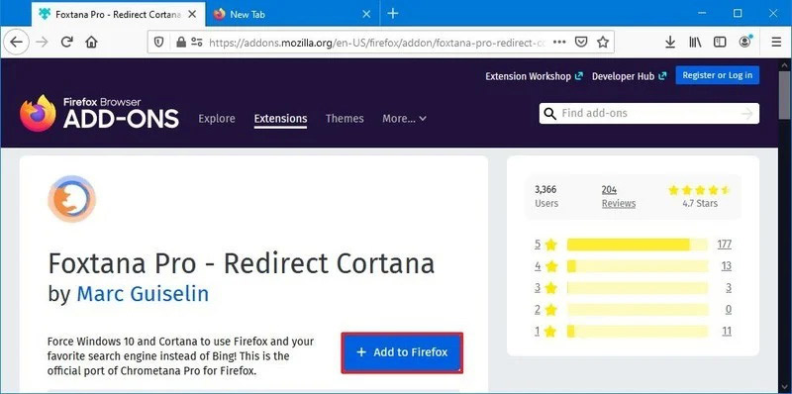Bookmark this page with the star

point(603,42)
